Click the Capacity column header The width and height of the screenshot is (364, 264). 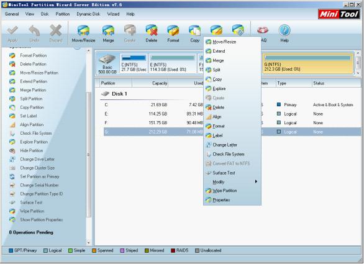click(x=150, y=83)
